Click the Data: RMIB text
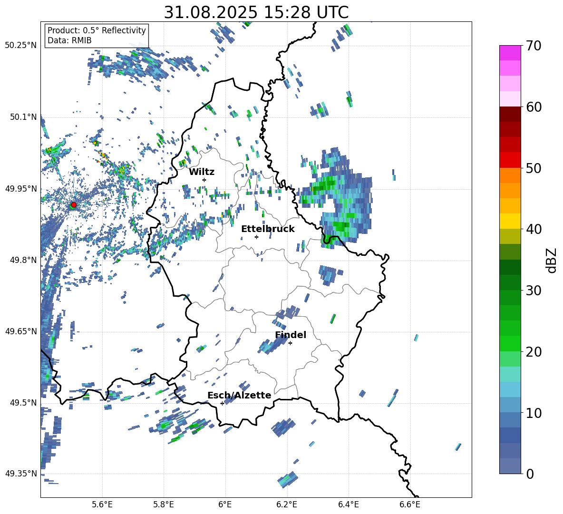The image size is (563, 514). (x=69, y=40)
